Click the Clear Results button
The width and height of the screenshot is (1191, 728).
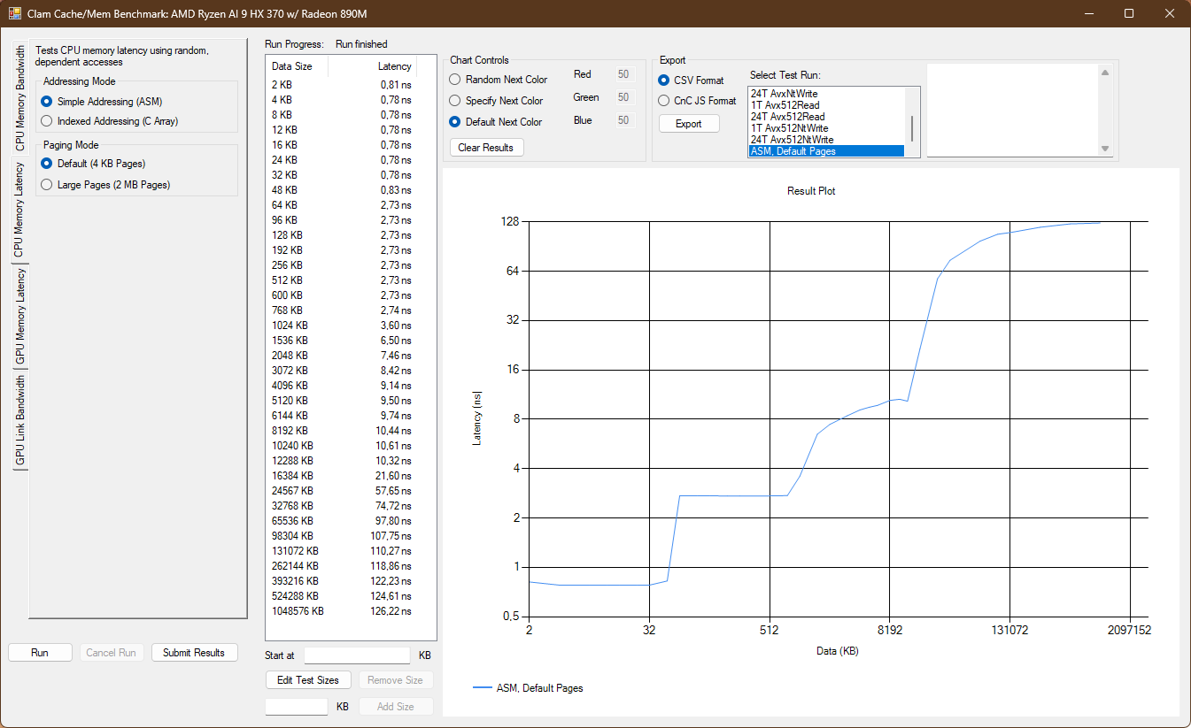(x=486, y=148)
